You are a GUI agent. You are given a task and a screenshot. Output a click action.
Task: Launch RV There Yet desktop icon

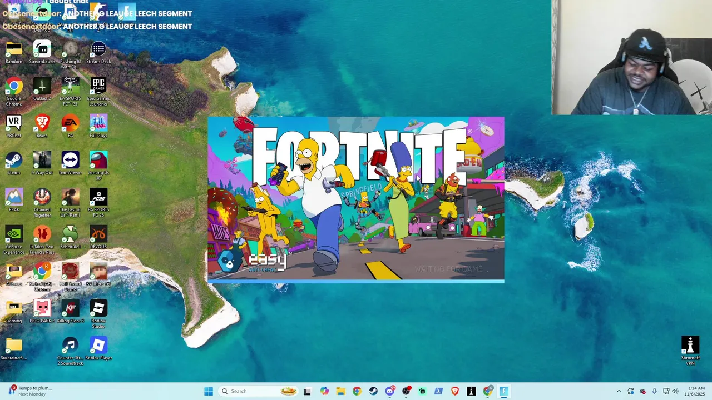pos(98,275)
